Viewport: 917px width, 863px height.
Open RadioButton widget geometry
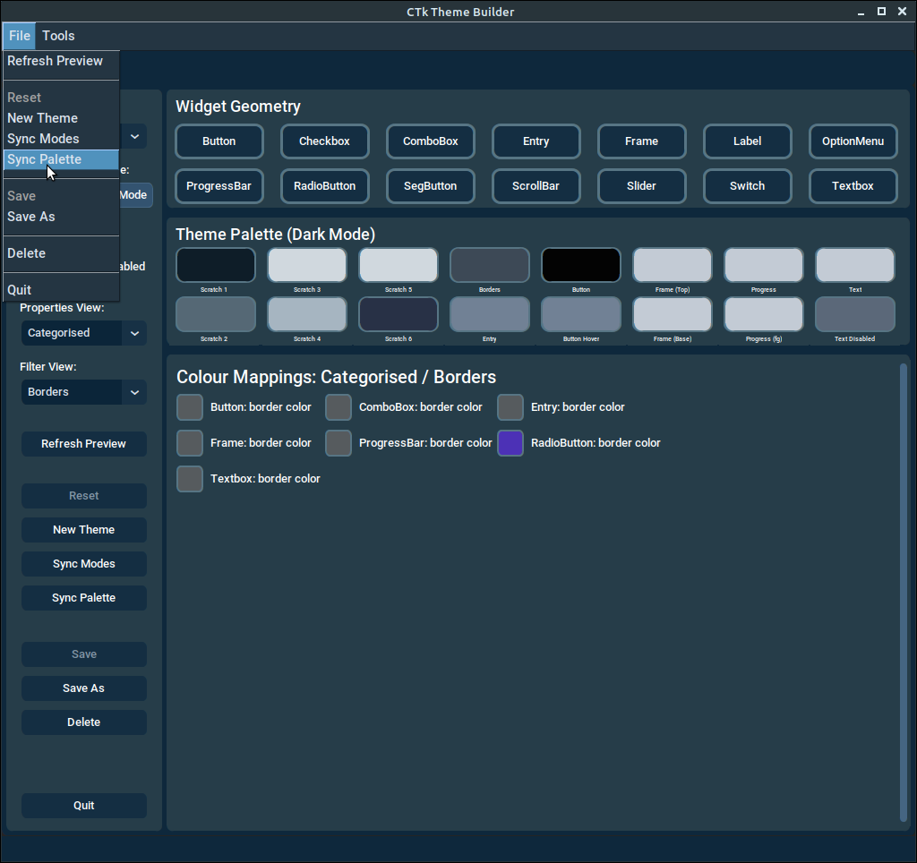pyautogui.click(x=324, y=186)
